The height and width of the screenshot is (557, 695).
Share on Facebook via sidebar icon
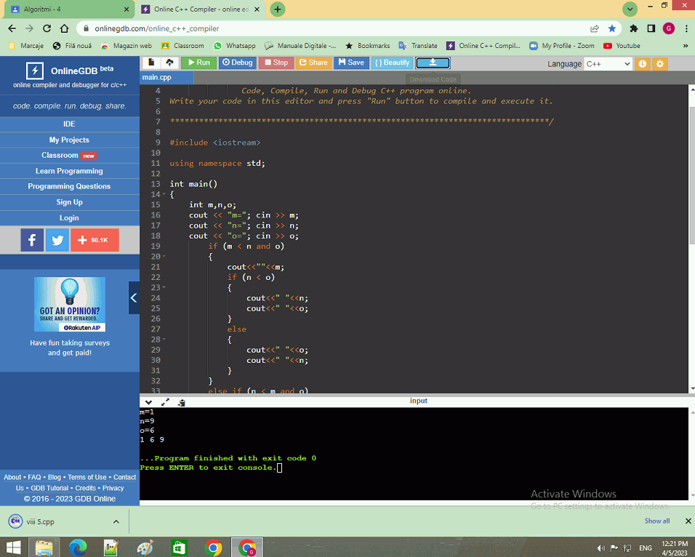[32, 240]
